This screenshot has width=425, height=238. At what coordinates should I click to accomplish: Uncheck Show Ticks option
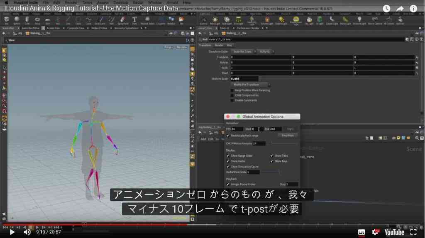click(x=271, y=155)
